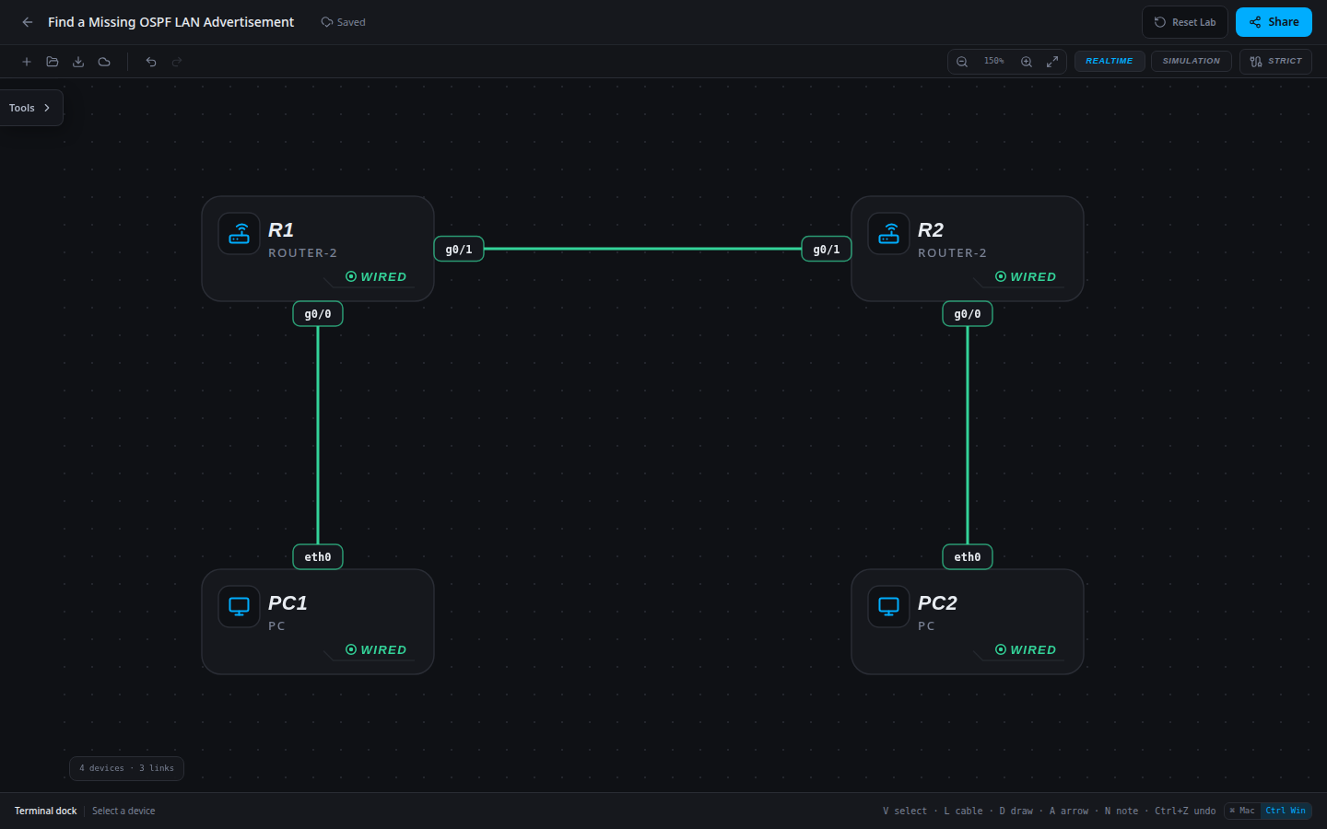The width and height of the screenshot is (1327, 829).
Task: Expand the Tools panel
Action: tap(30, 108)
